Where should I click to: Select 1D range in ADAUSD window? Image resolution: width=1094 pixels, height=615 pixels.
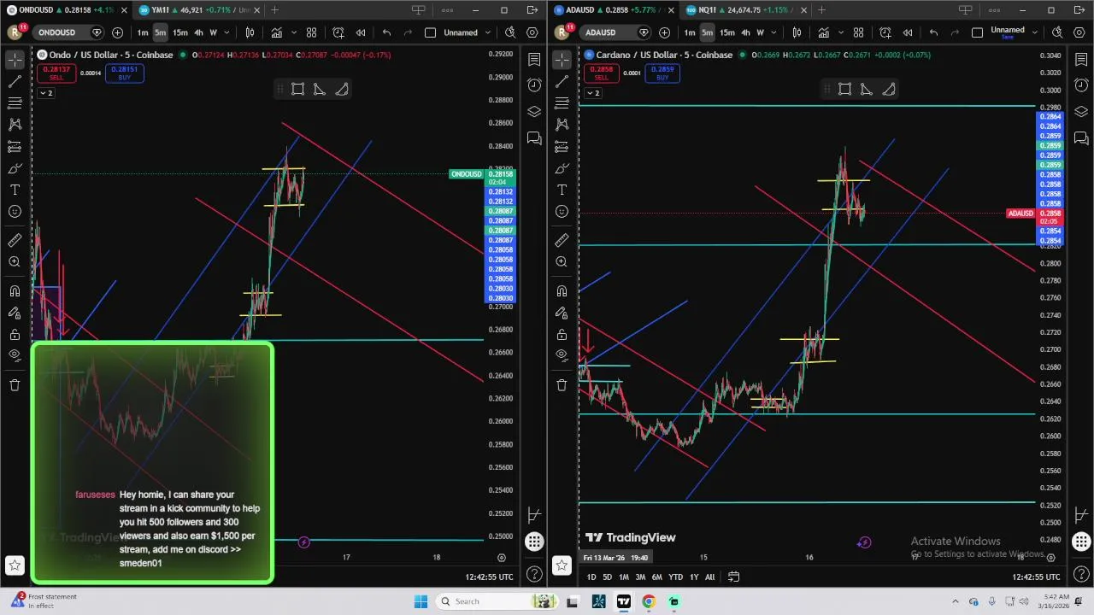(591, 577)
